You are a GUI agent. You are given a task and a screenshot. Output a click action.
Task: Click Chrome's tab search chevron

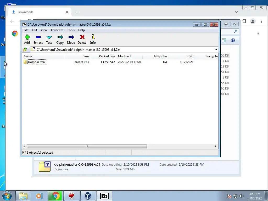click(237, 12)
